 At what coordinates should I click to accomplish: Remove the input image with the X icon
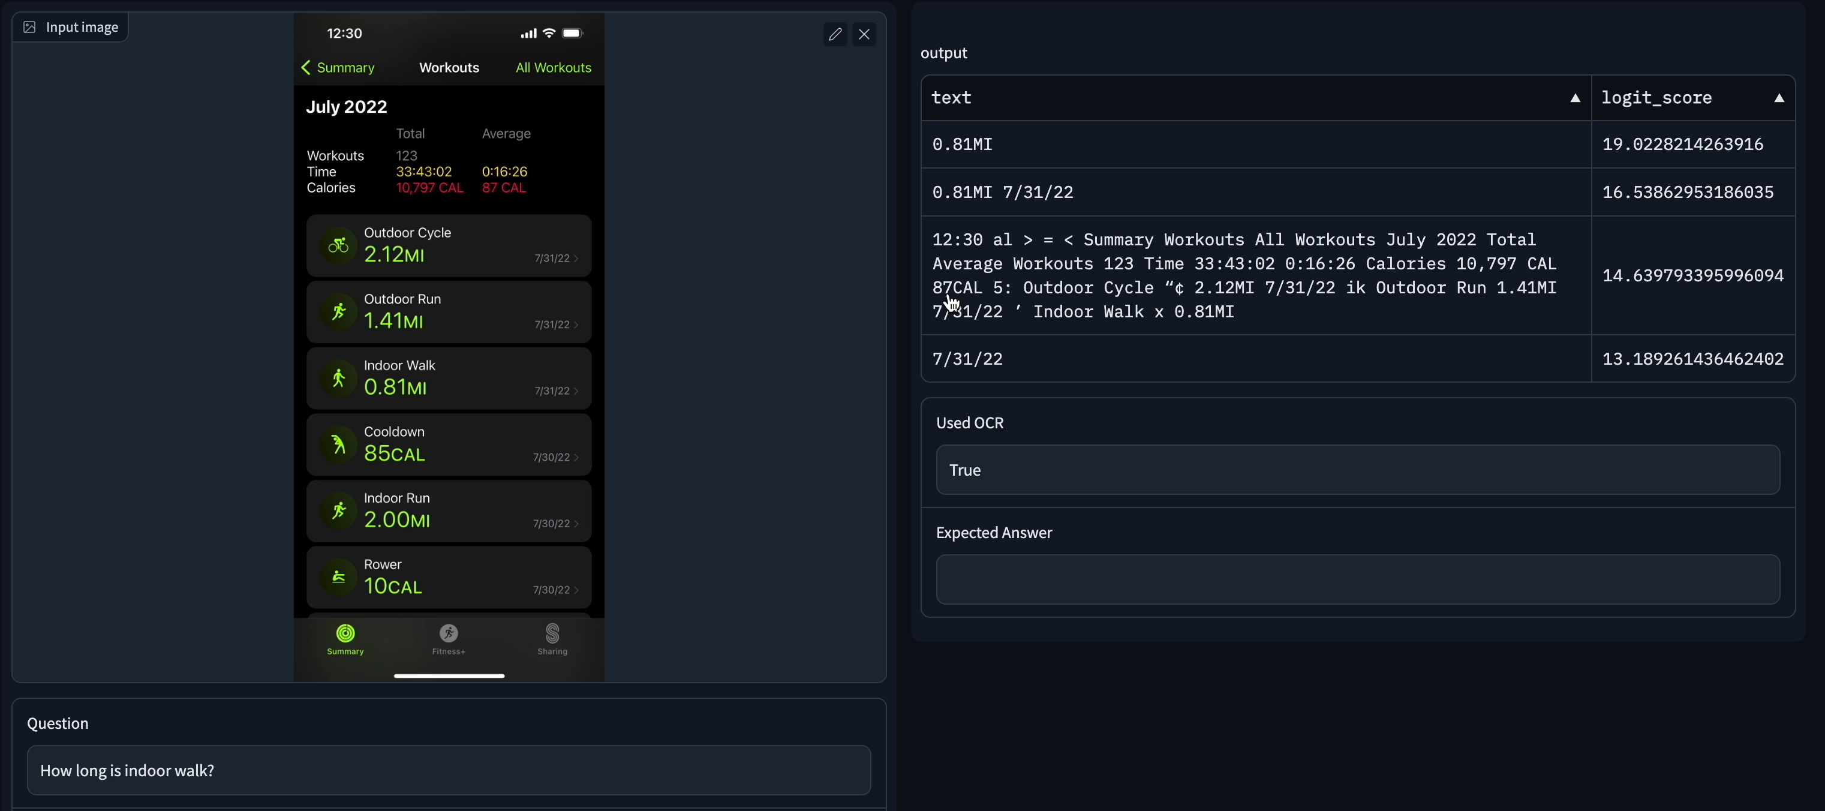click(864, 34)
